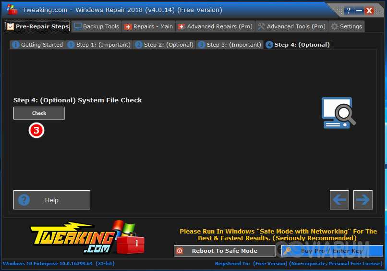Click the Safe Mode with Networking recommendation text
This screenshot has width=387, height=271.
pyautogui.click(x=278, y=234)
